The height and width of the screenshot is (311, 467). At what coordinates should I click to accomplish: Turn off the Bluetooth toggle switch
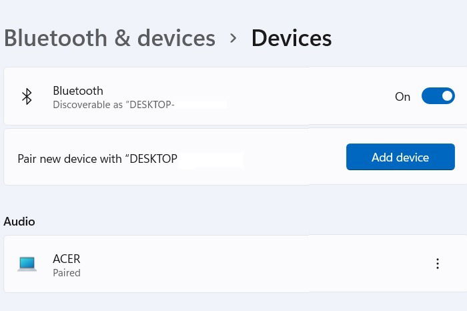tap(438, 96)
